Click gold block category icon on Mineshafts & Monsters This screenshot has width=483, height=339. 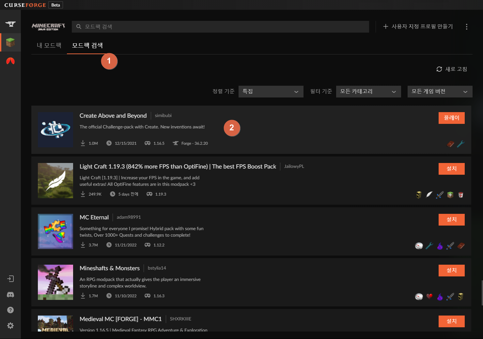(x=461, y=296)
